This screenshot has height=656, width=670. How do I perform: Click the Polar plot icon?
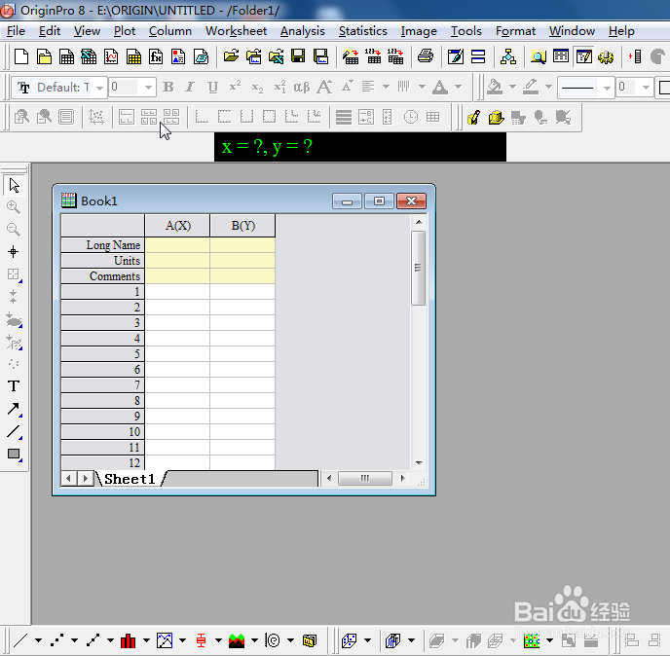point(273,640)
